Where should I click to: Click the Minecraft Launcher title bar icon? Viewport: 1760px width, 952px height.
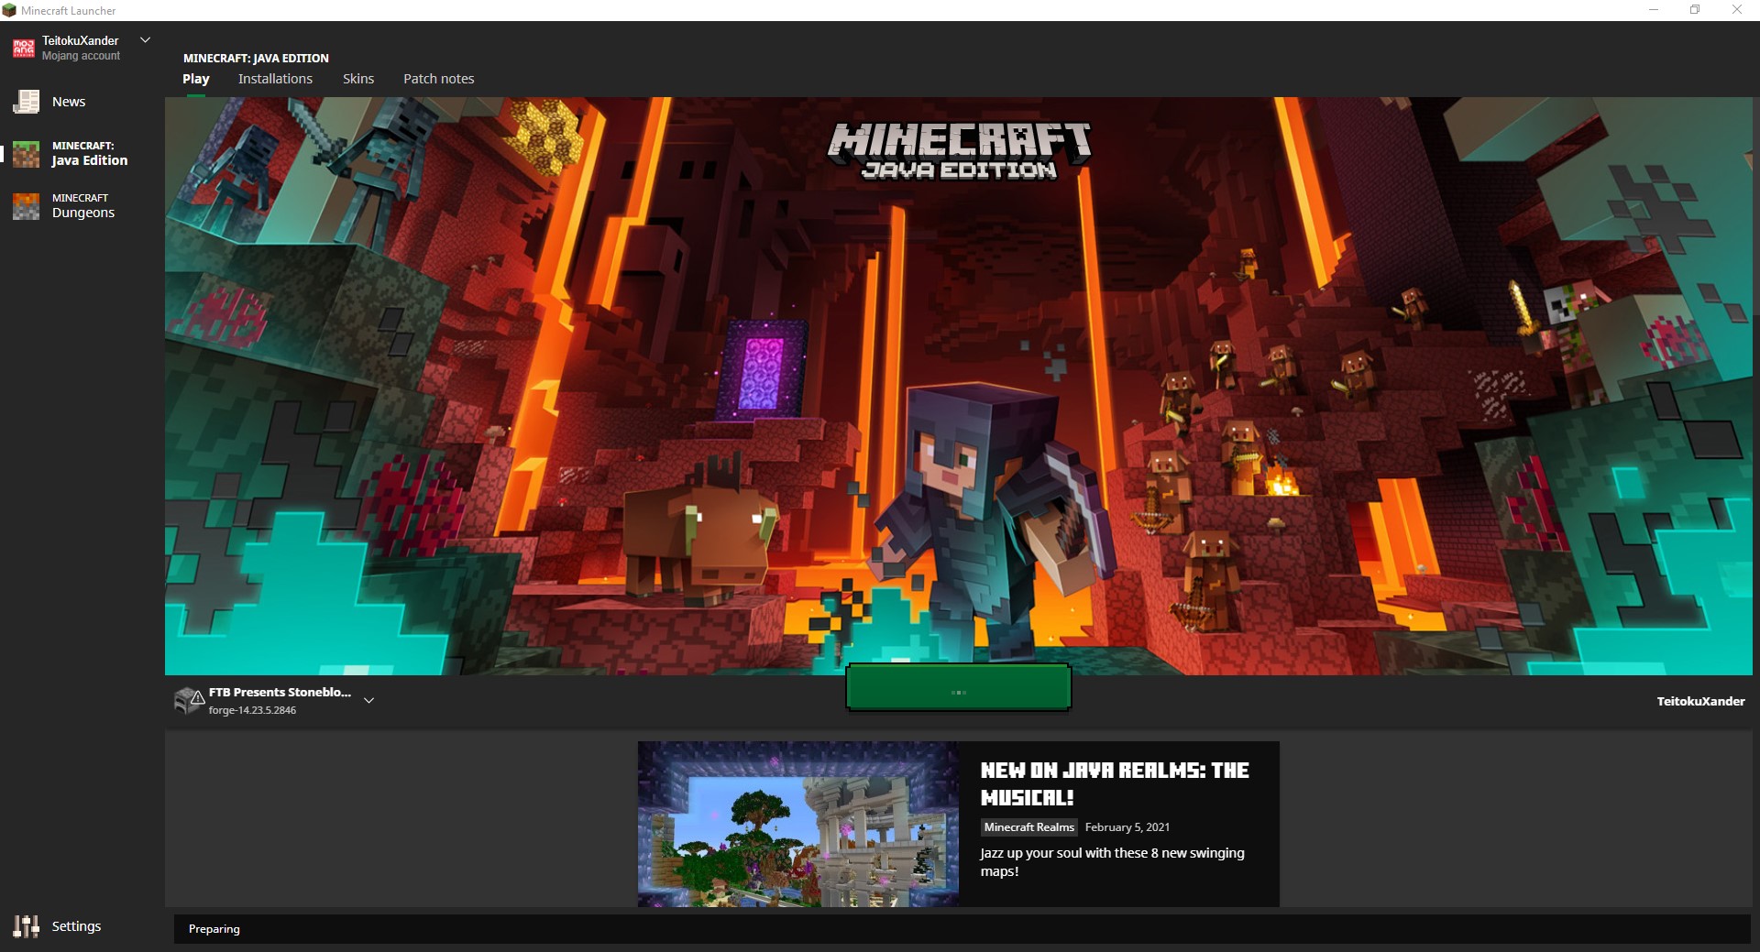(x=9, y=10)
